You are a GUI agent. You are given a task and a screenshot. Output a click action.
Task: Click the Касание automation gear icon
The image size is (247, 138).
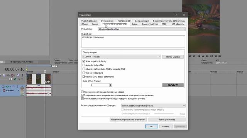[x=4, y=90]
